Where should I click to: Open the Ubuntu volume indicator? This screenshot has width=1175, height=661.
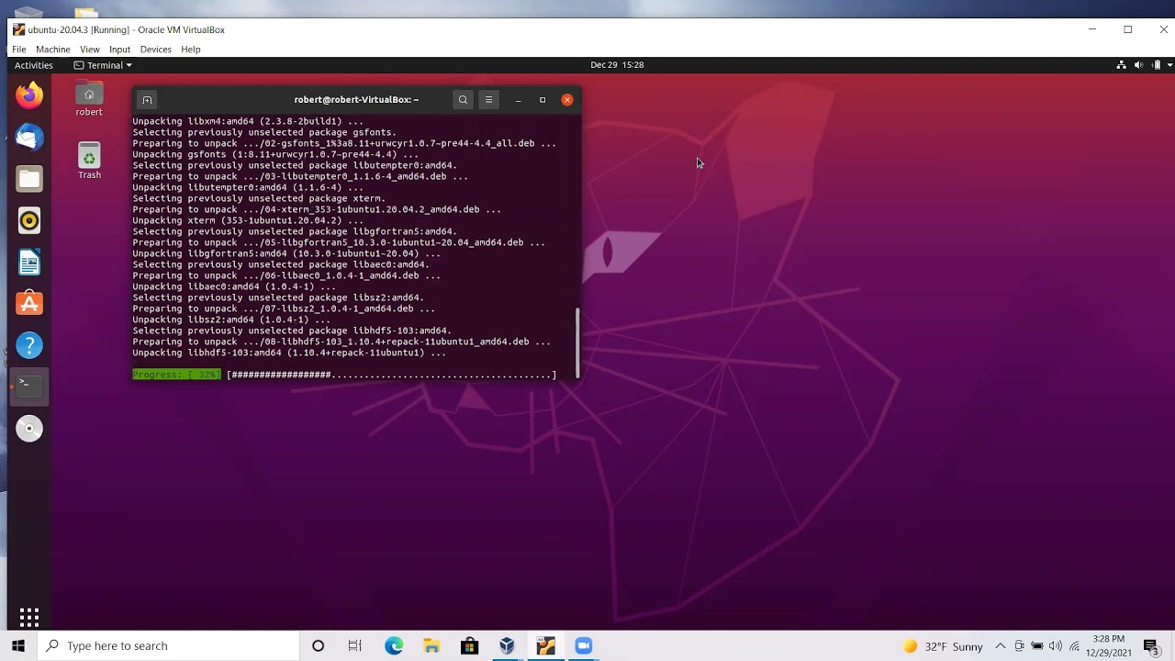point(1138,65)
